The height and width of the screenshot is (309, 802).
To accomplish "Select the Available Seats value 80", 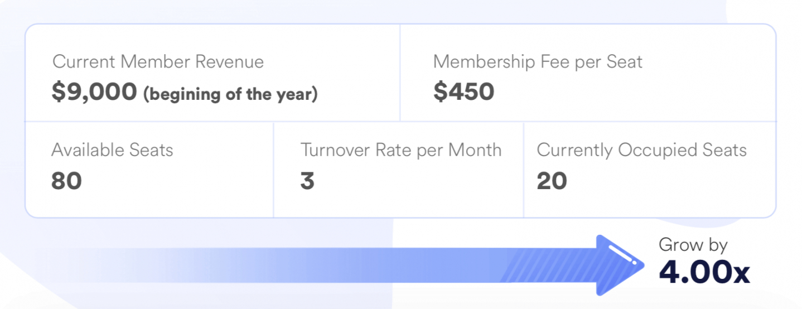I will [x=66, y=181].
